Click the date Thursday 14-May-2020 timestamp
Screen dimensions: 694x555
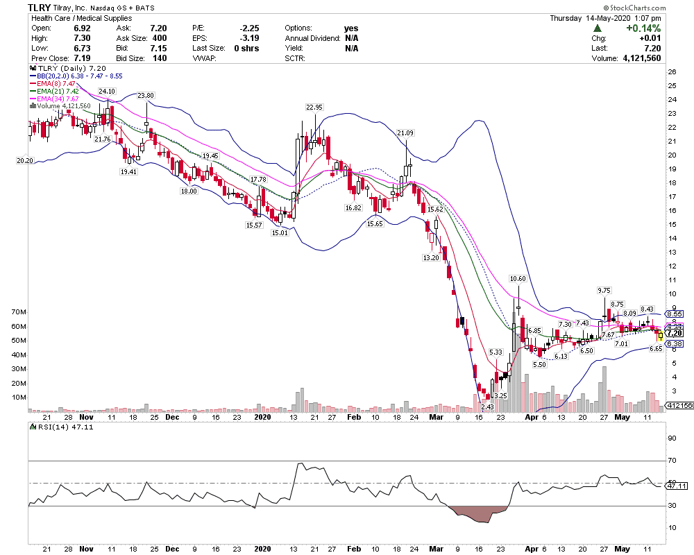pos(605,18)
